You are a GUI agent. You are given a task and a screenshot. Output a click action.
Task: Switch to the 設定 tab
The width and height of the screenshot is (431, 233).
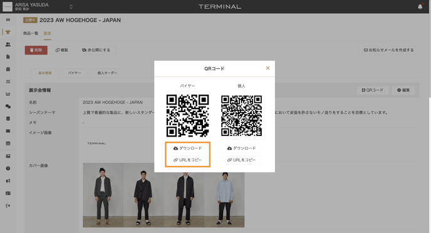coord(47,33)
